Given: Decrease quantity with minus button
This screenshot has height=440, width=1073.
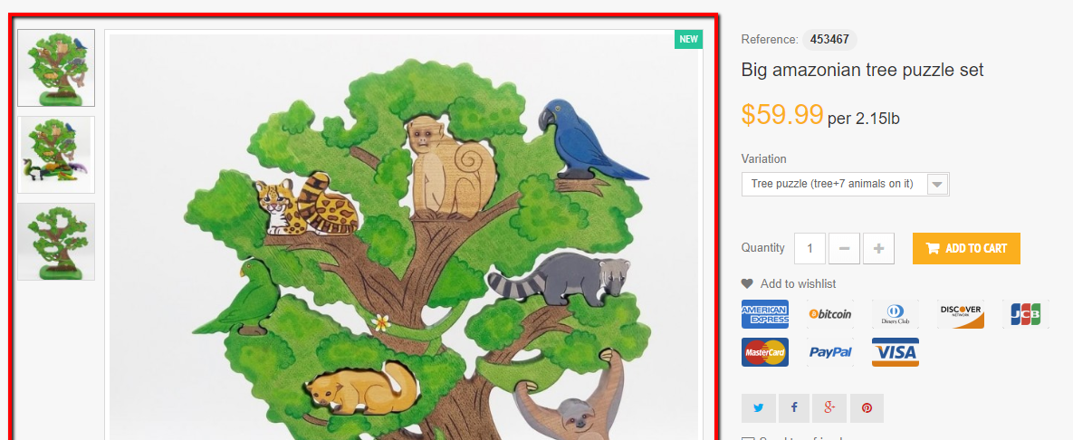Looking at the screenshot, I should click(x=844, y=248).
